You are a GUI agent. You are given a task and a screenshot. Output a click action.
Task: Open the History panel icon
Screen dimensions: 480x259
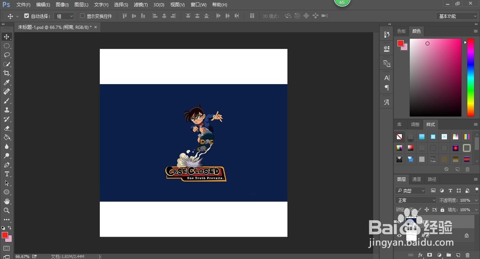tap(386, 35)
